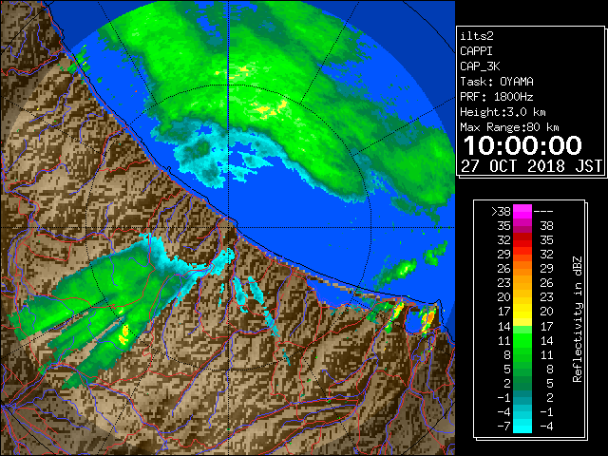Image resolution: width=608 pixels, height=456 pixels.
Task: Pick the magenta top legend swatch
Action: pyautogui.click(x=522, y=212)
